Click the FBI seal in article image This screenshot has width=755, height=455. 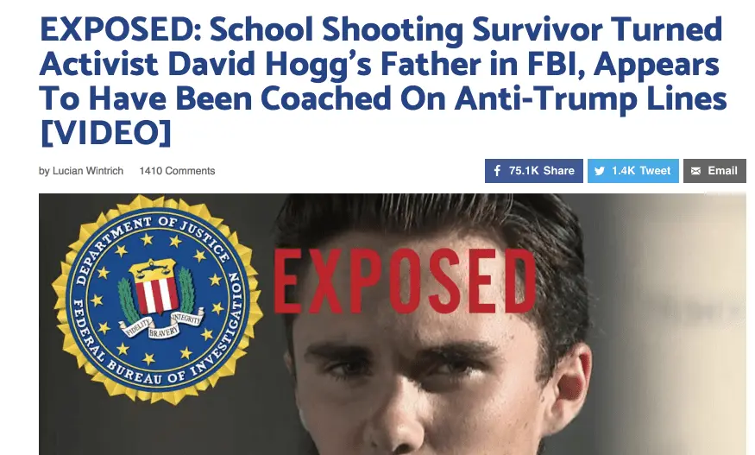157,300
